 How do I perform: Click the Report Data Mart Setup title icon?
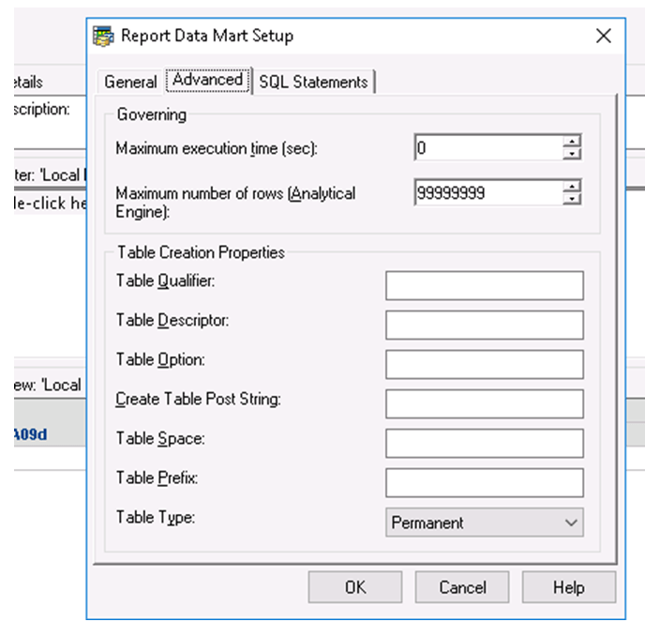[103, 37]
